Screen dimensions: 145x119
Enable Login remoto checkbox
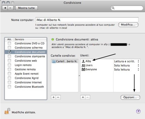tap(9, 65)
